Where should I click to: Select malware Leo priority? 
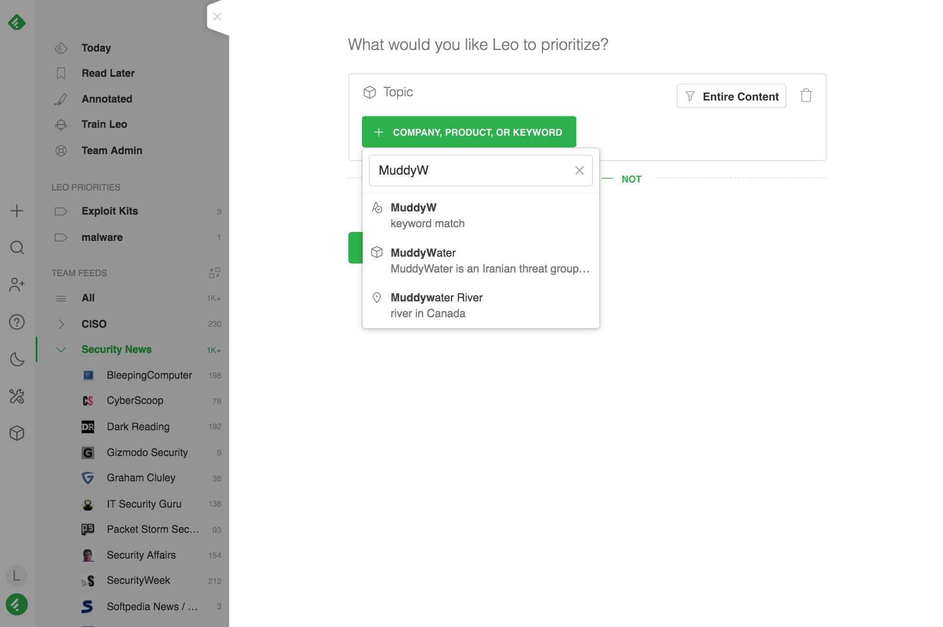pyautogui.click(x=102, y=237)
